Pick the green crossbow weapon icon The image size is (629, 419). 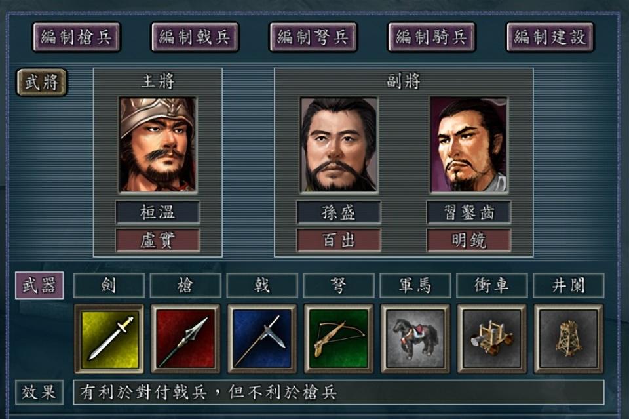point(339,339)
